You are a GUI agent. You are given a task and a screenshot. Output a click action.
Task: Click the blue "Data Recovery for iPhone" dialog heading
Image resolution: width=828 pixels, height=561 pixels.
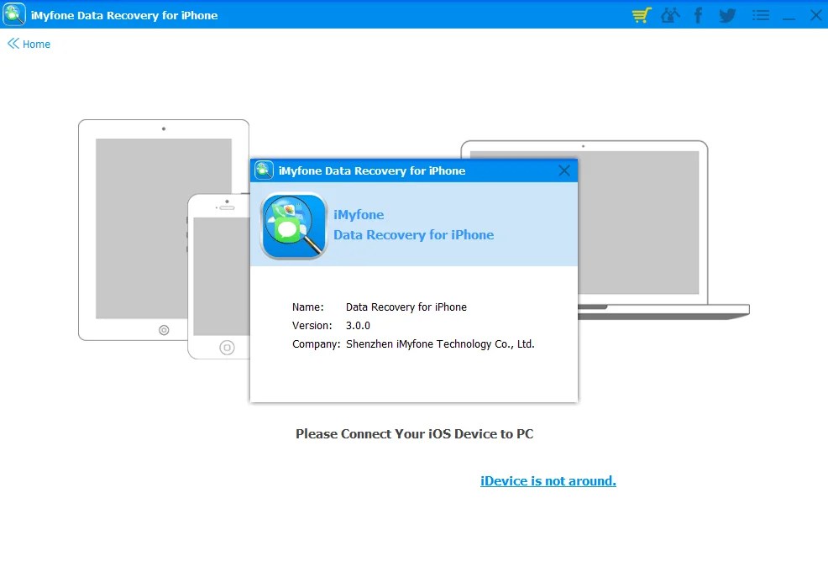pyautogui.click(x=413, y=234)
